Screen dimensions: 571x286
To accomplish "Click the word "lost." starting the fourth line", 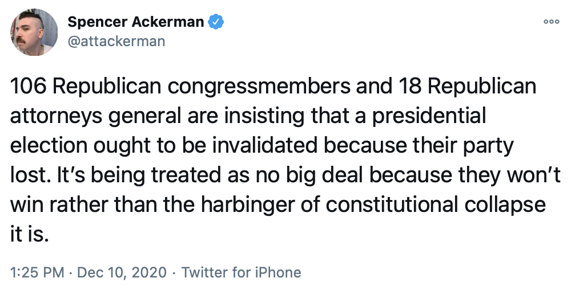I will 30,175.
